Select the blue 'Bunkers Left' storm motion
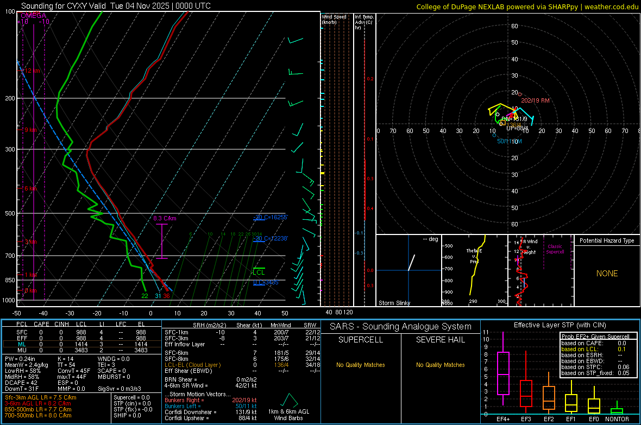This screenshot has width=641, height=425. 211,406
